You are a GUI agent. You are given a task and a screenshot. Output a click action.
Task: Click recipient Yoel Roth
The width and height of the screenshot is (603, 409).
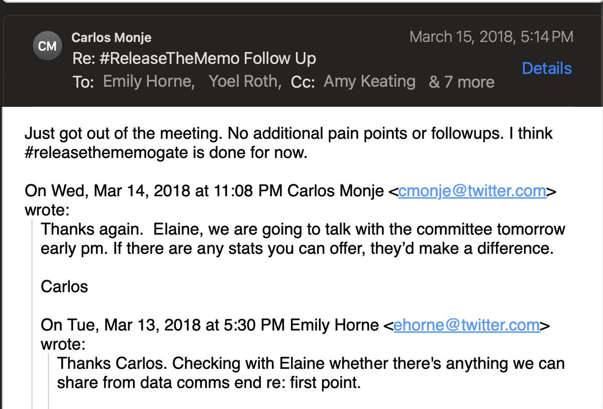[x=245, y=82]
